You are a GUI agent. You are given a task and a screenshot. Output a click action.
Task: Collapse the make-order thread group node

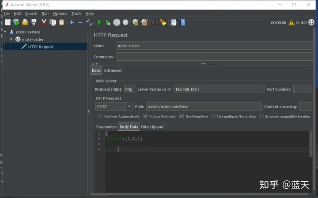click(11, 39)
